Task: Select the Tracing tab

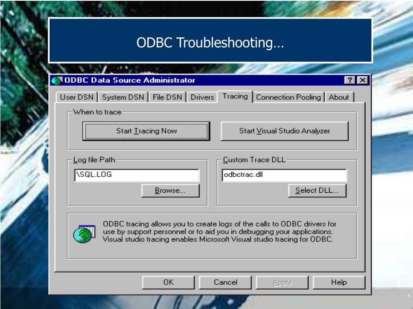Action: coord(235,97)
